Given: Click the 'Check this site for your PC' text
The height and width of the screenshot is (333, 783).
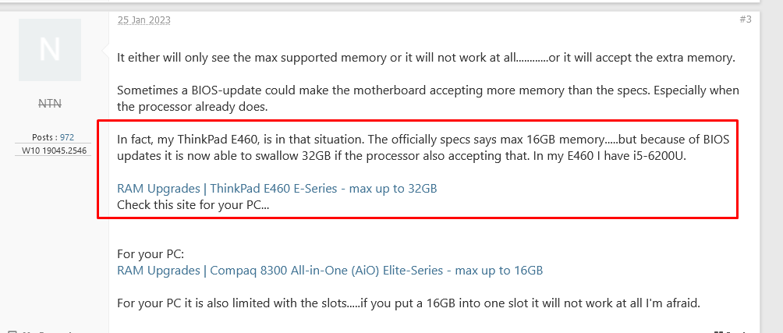Looking at the screenshot, I should pos(193,204).
